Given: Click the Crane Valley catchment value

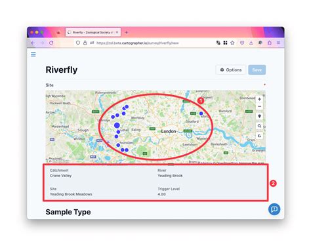Looking at the screenshot, I should 60,176.
